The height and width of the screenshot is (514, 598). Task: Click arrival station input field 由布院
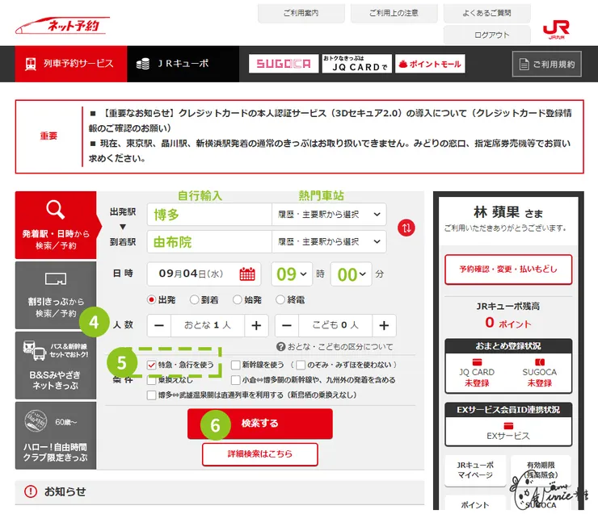(209, 242)
